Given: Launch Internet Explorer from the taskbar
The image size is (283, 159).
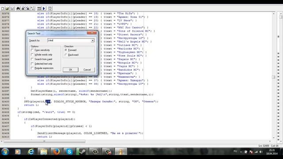Looking at the screenshot, I should (31, 152).
